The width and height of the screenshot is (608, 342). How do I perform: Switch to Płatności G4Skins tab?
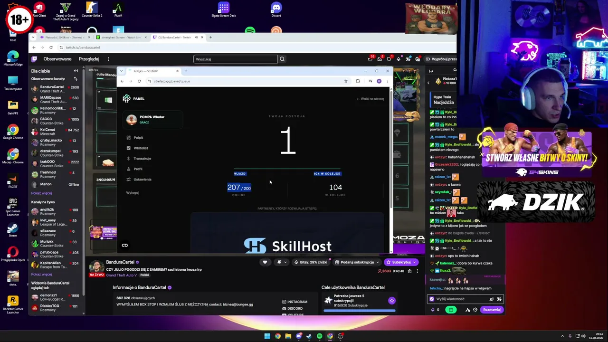[66, 38]
